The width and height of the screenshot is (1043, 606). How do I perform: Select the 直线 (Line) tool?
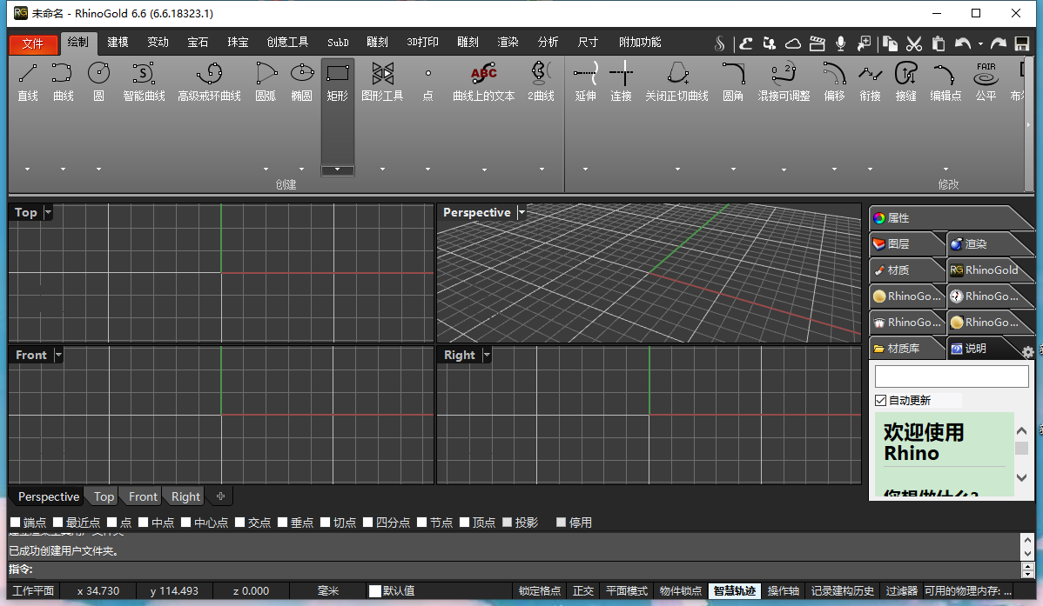(27, 82)
